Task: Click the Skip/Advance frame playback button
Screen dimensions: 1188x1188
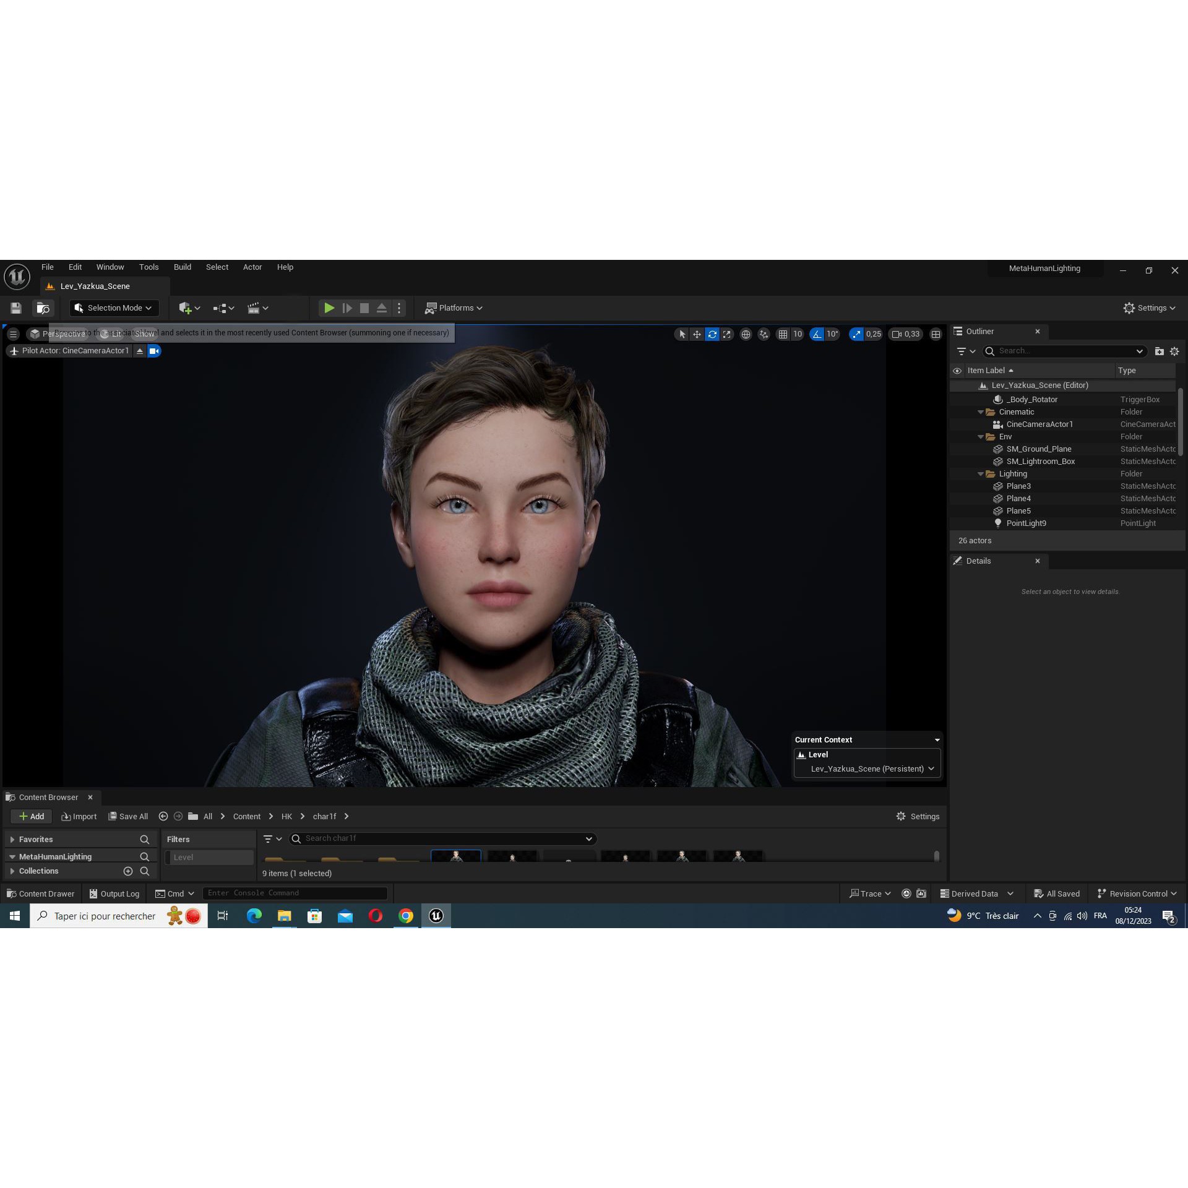Action: tap(347, 308)
